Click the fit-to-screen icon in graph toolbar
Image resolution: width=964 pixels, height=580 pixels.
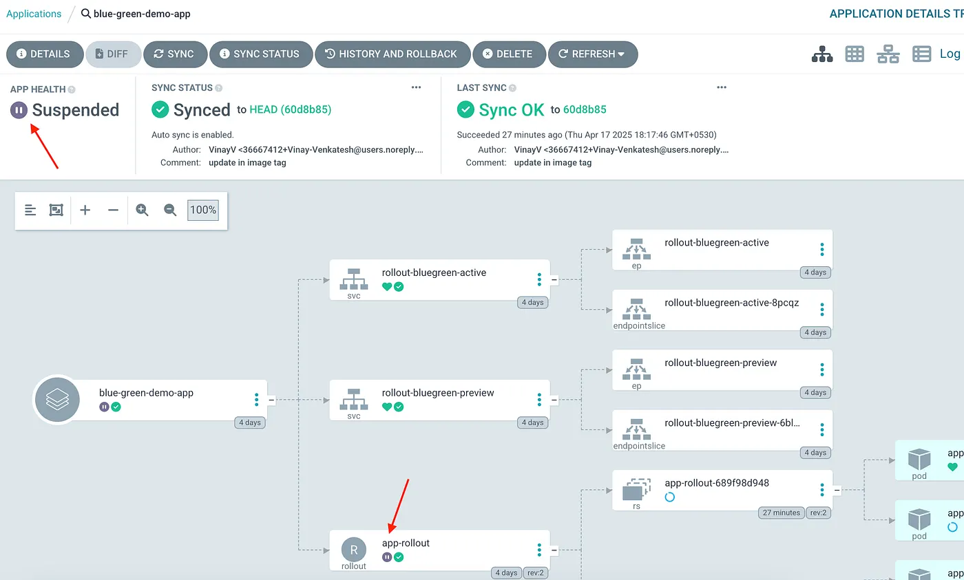[56, 210]
